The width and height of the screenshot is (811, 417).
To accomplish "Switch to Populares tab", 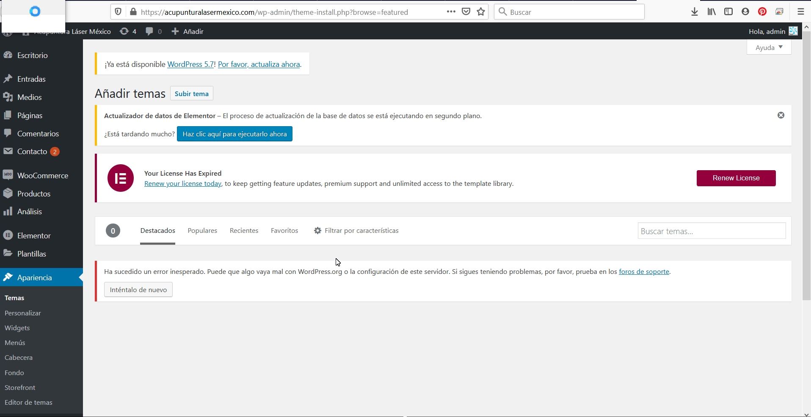I will (x=202, y=231).
